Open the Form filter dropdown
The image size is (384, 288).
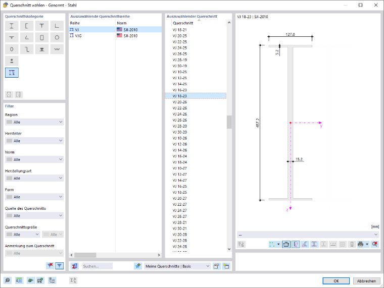[34, 197]
